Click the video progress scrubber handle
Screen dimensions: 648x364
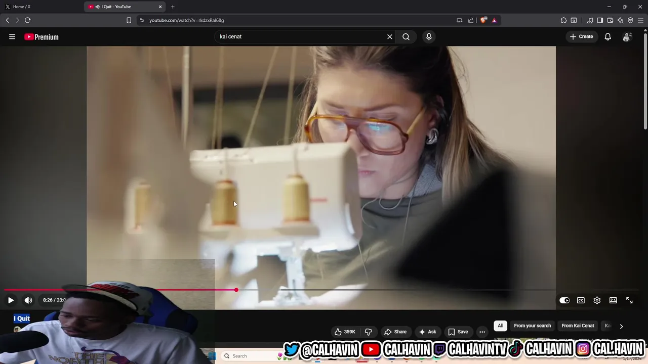[236, 290]
